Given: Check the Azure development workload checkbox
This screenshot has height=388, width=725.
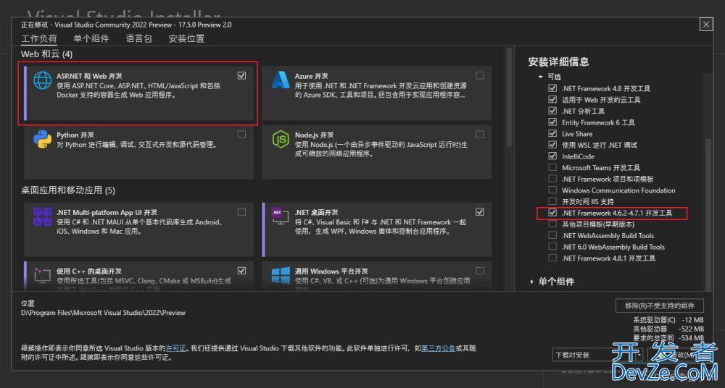Looking at the screenshot, I should pyautogui.click(x=480, y=75).
